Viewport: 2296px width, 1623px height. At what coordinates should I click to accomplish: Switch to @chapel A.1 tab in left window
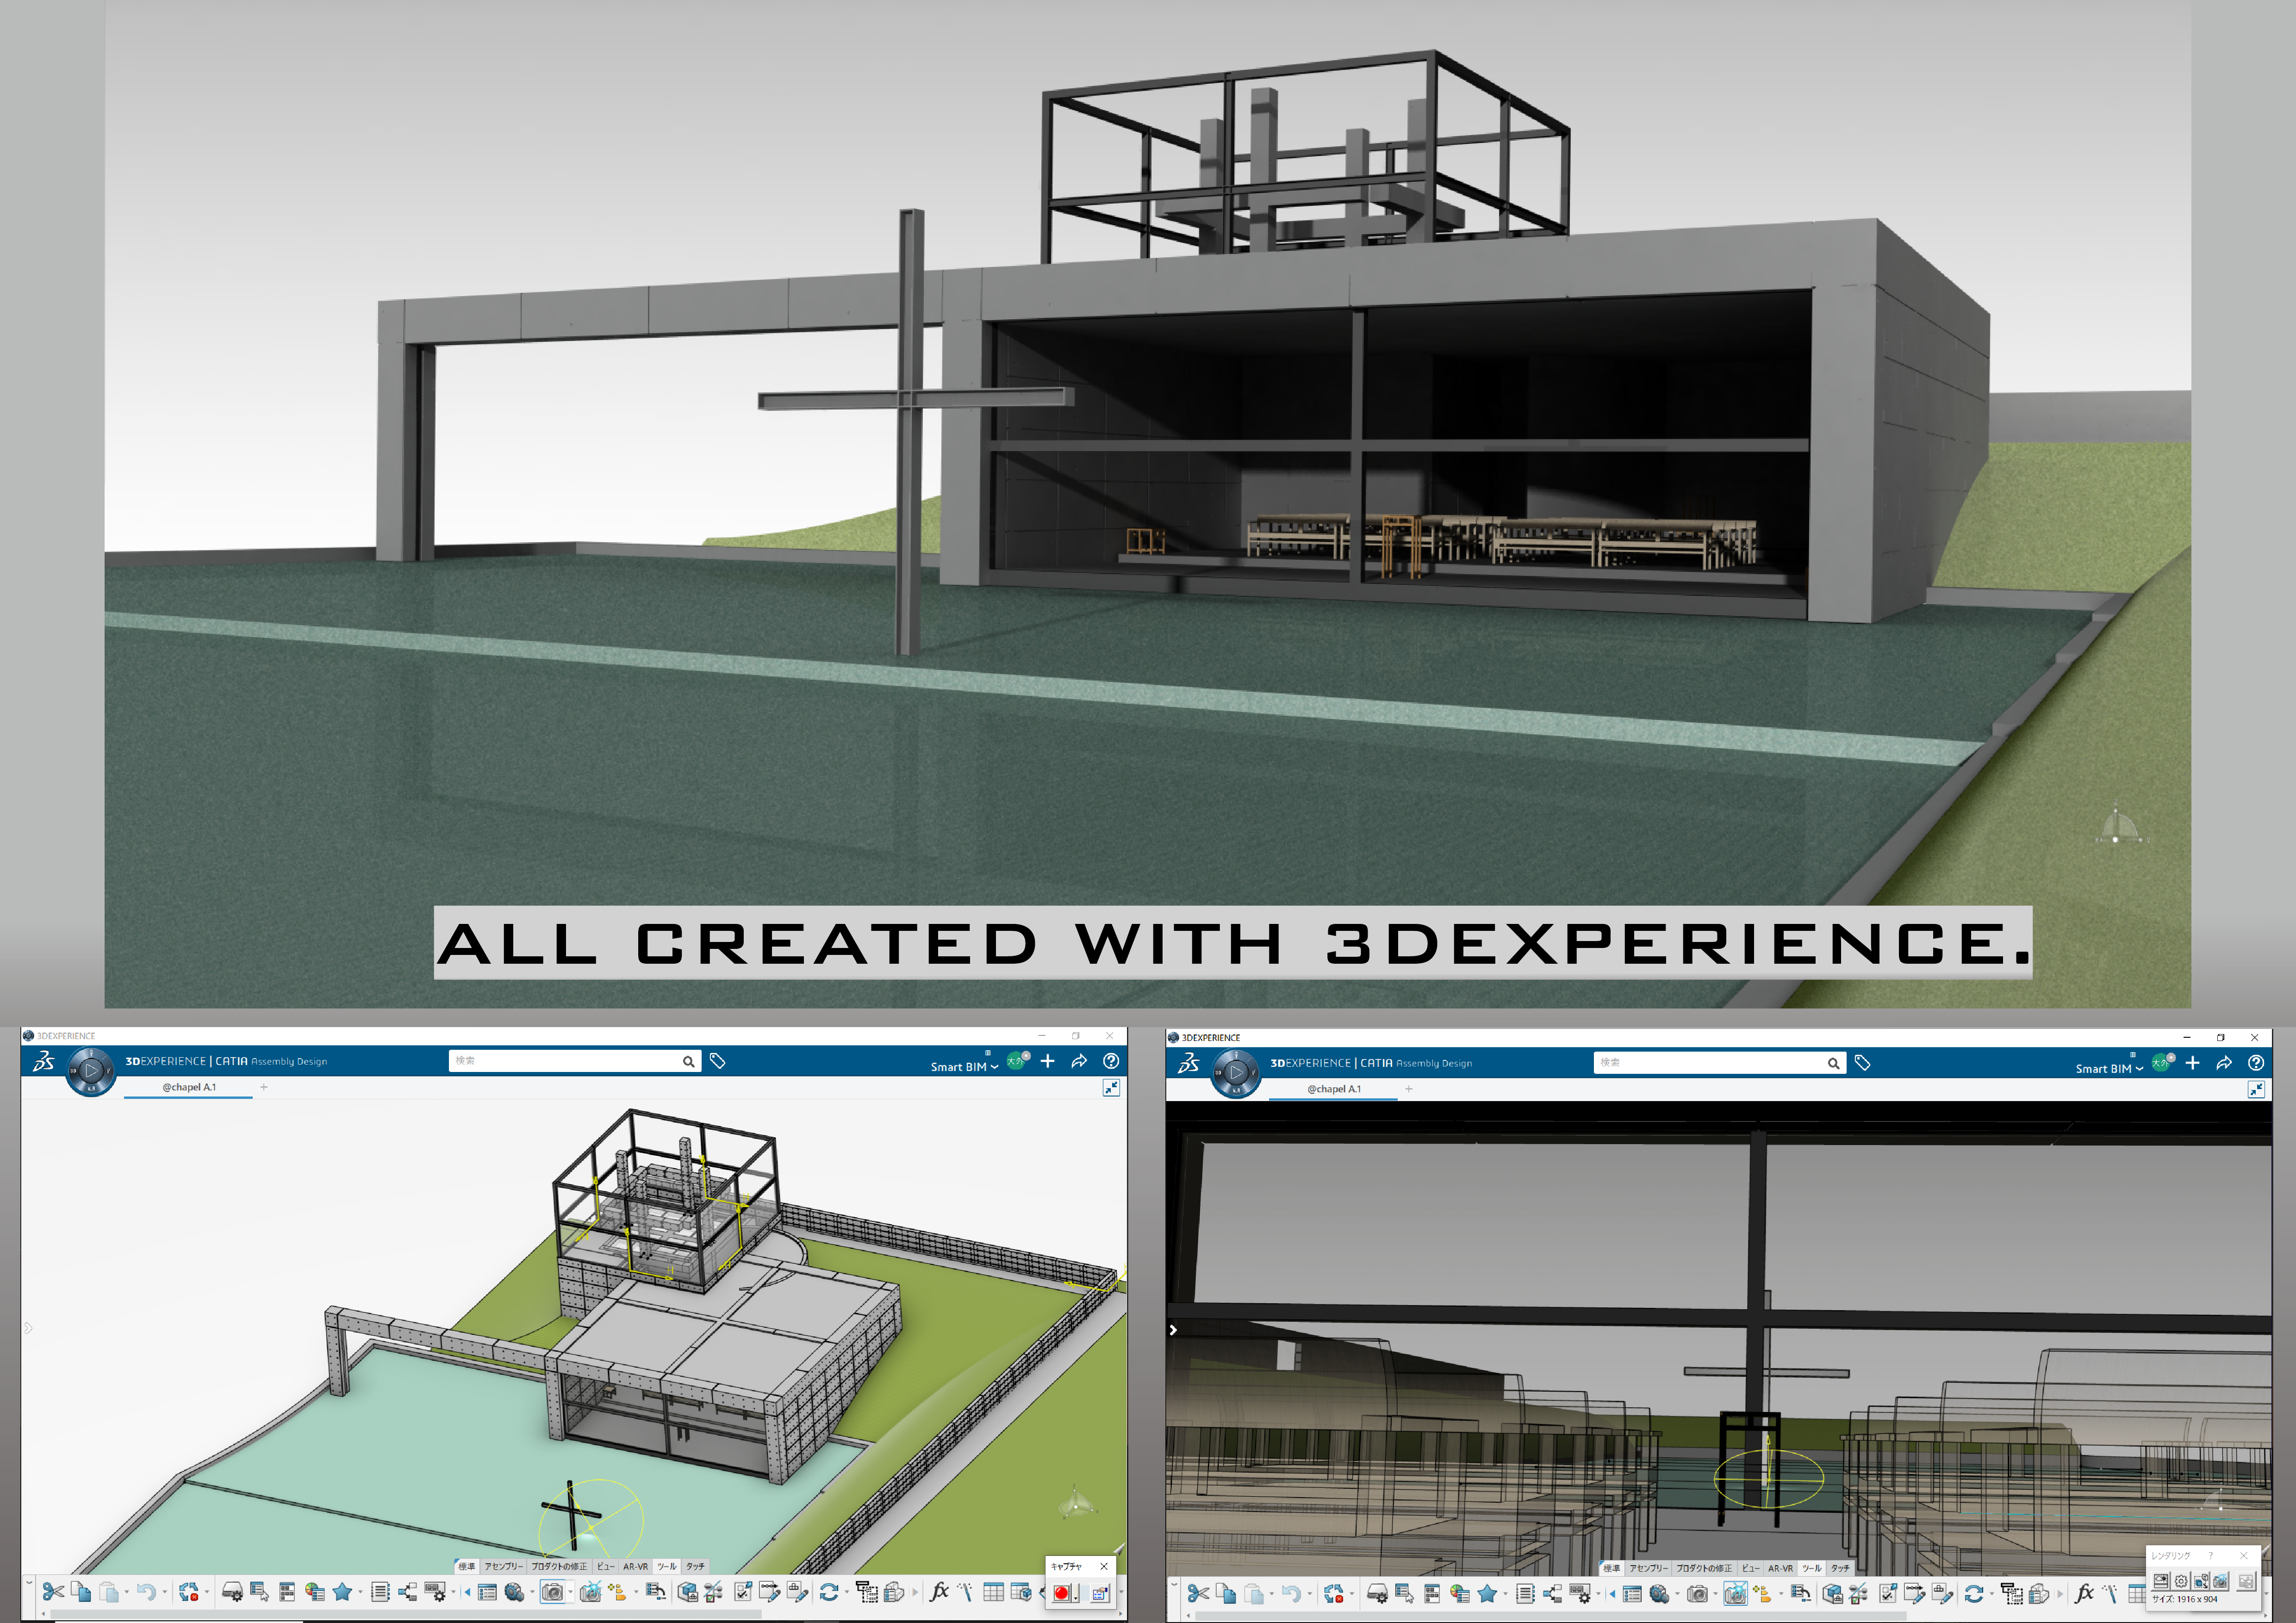point(188,1087)
